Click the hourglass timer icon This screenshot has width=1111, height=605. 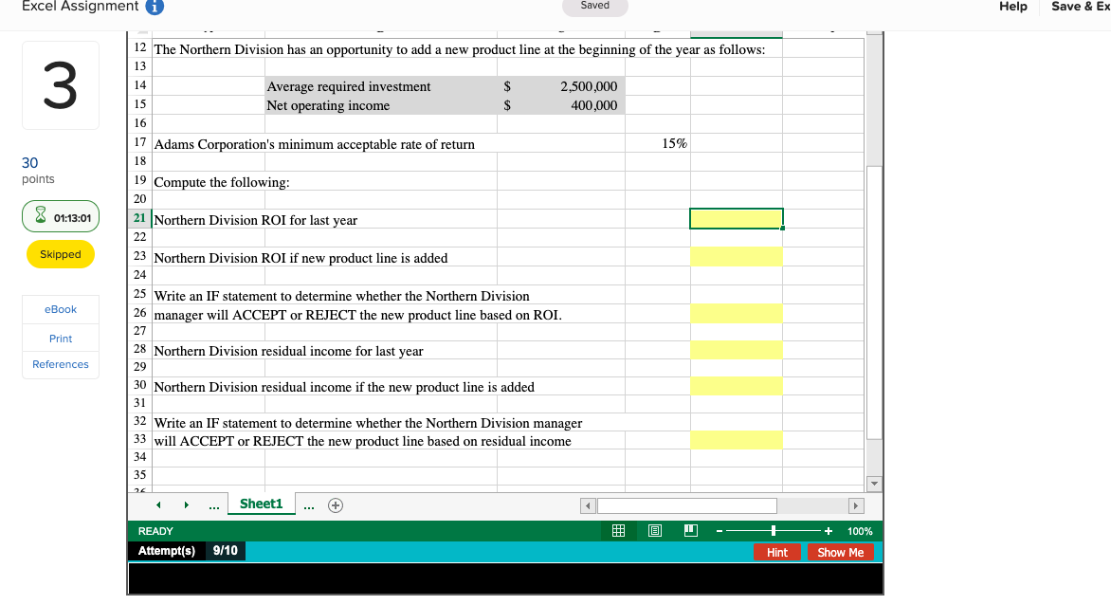(39, 216)
